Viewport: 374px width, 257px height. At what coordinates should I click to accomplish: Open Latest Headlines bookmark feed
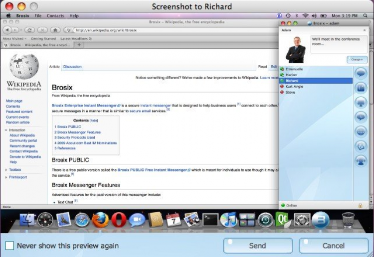(x=76, y=38)
